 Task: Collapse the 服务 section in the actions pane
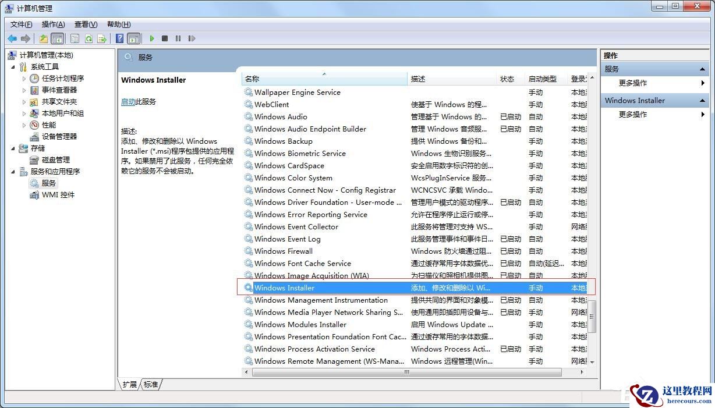click(x=704, y=68)
